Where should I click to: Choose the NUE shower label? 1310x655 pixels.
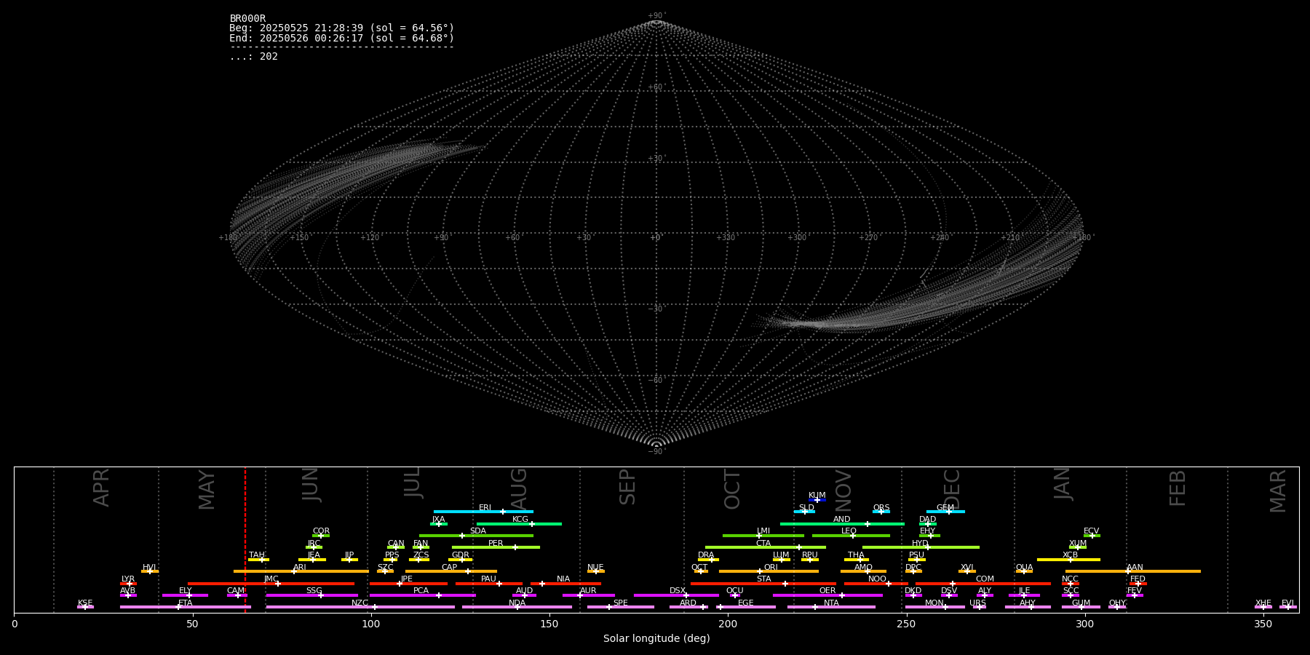click(595, 568)
